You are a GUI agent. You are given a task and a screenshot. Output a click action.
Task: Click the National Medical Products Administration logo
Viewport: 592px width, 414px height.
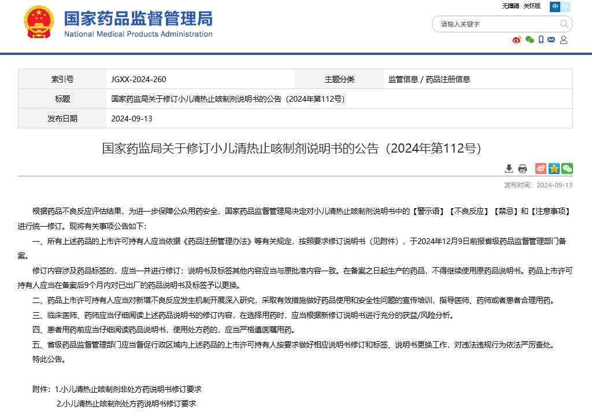[x=118, y=23]
